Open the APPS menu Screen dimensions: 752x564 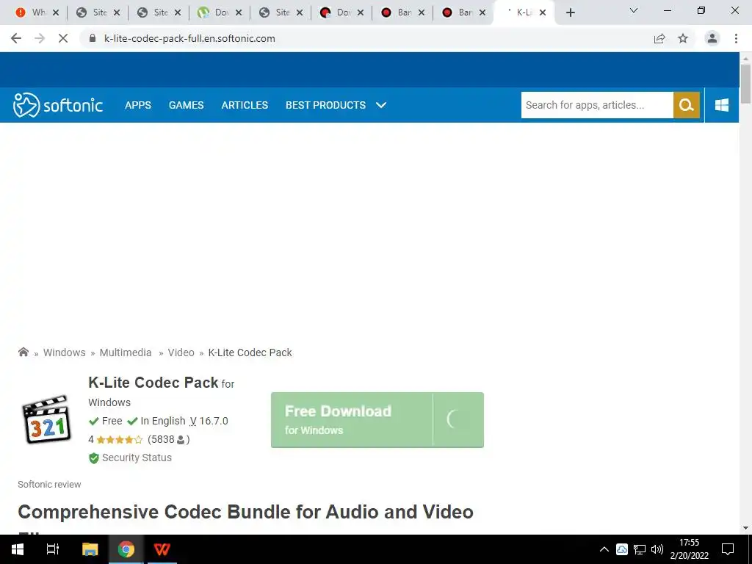[138, 105]
